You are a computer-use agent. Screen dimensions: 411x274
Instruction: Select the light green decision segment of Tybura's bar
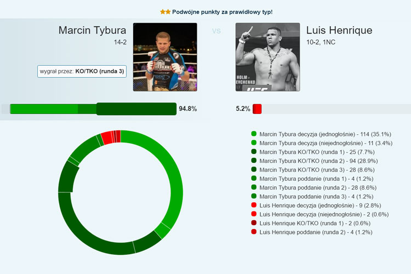pos(44,109)
